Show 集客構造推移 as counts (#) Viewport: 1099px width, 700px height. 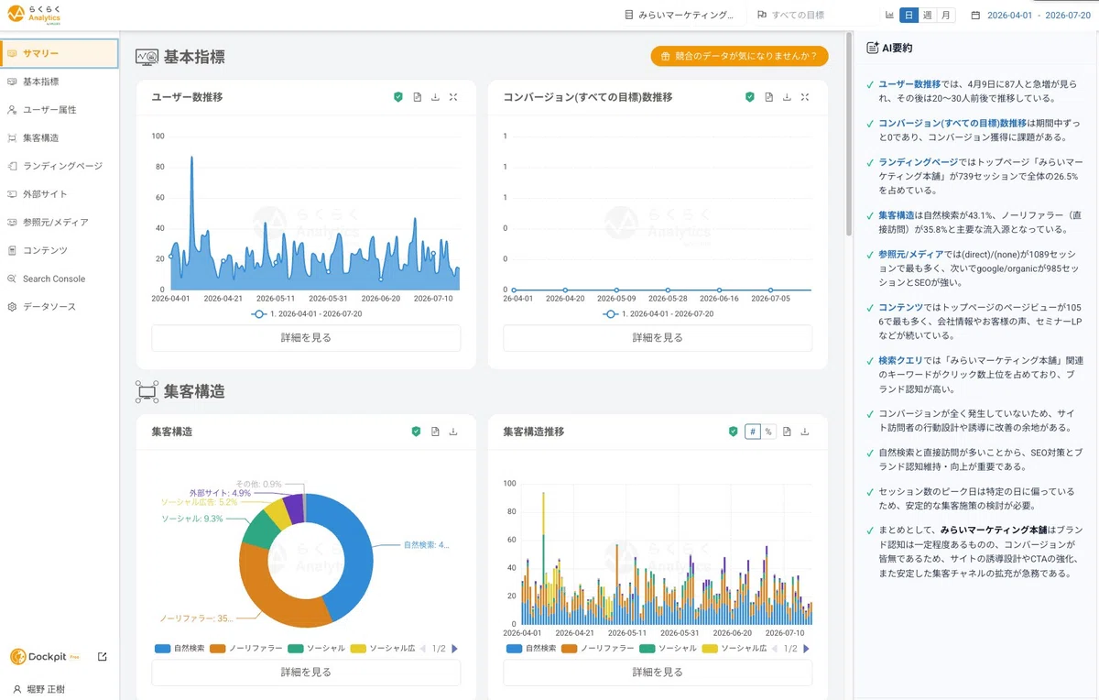click(x=752, y=432)
